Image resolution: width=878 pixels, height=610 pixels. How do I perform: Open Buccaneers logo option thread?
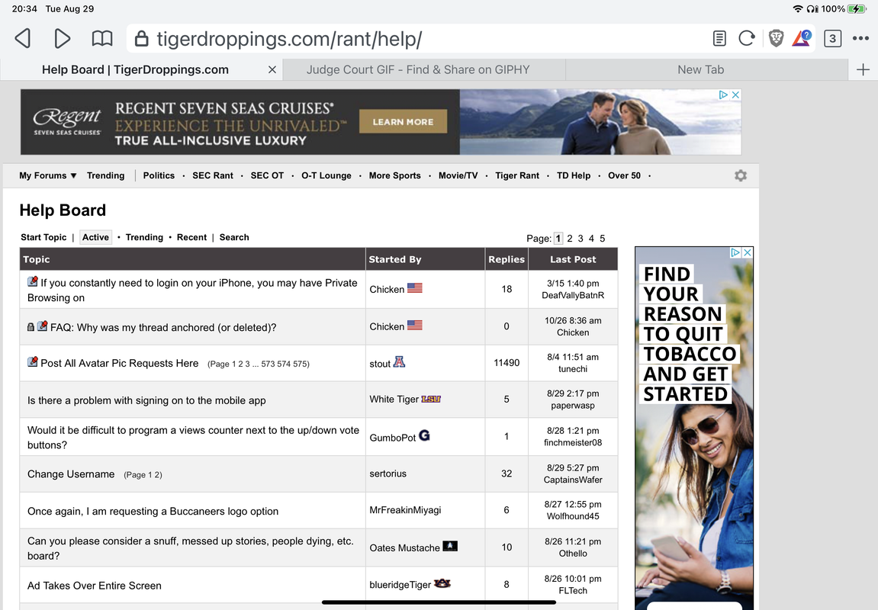153,512
